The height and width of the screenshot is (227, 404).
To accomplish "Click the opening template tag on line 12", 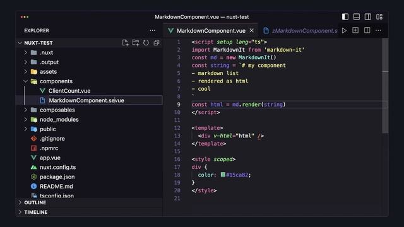I will point(207,128).
